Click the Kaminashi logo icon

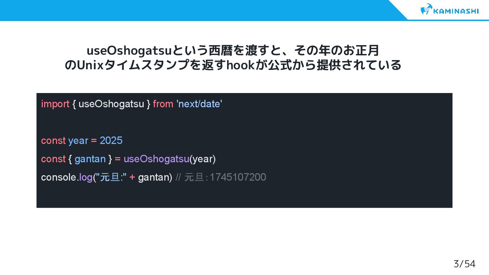pos(426,10)
